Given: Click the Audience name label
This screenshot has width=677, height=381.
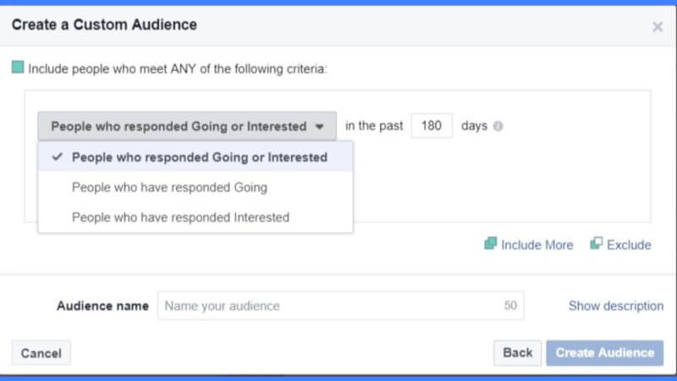Looking at the screenshot, I should pyautogui.click(x=102, y=306).
